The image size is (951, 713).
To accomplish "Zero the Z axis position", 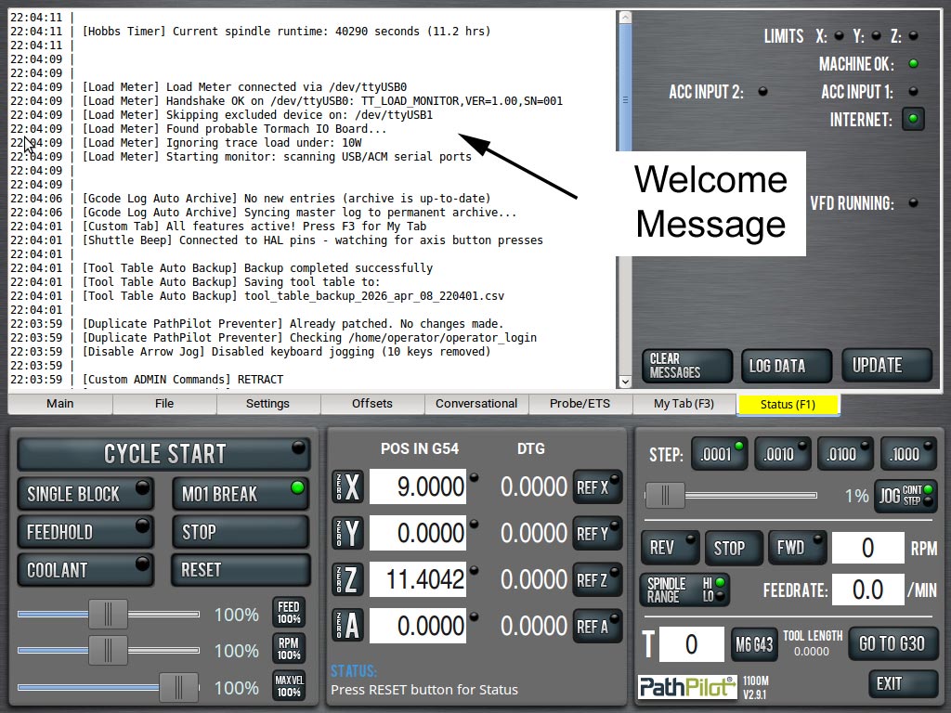I will pyautogui.click(x=348, y=579).
